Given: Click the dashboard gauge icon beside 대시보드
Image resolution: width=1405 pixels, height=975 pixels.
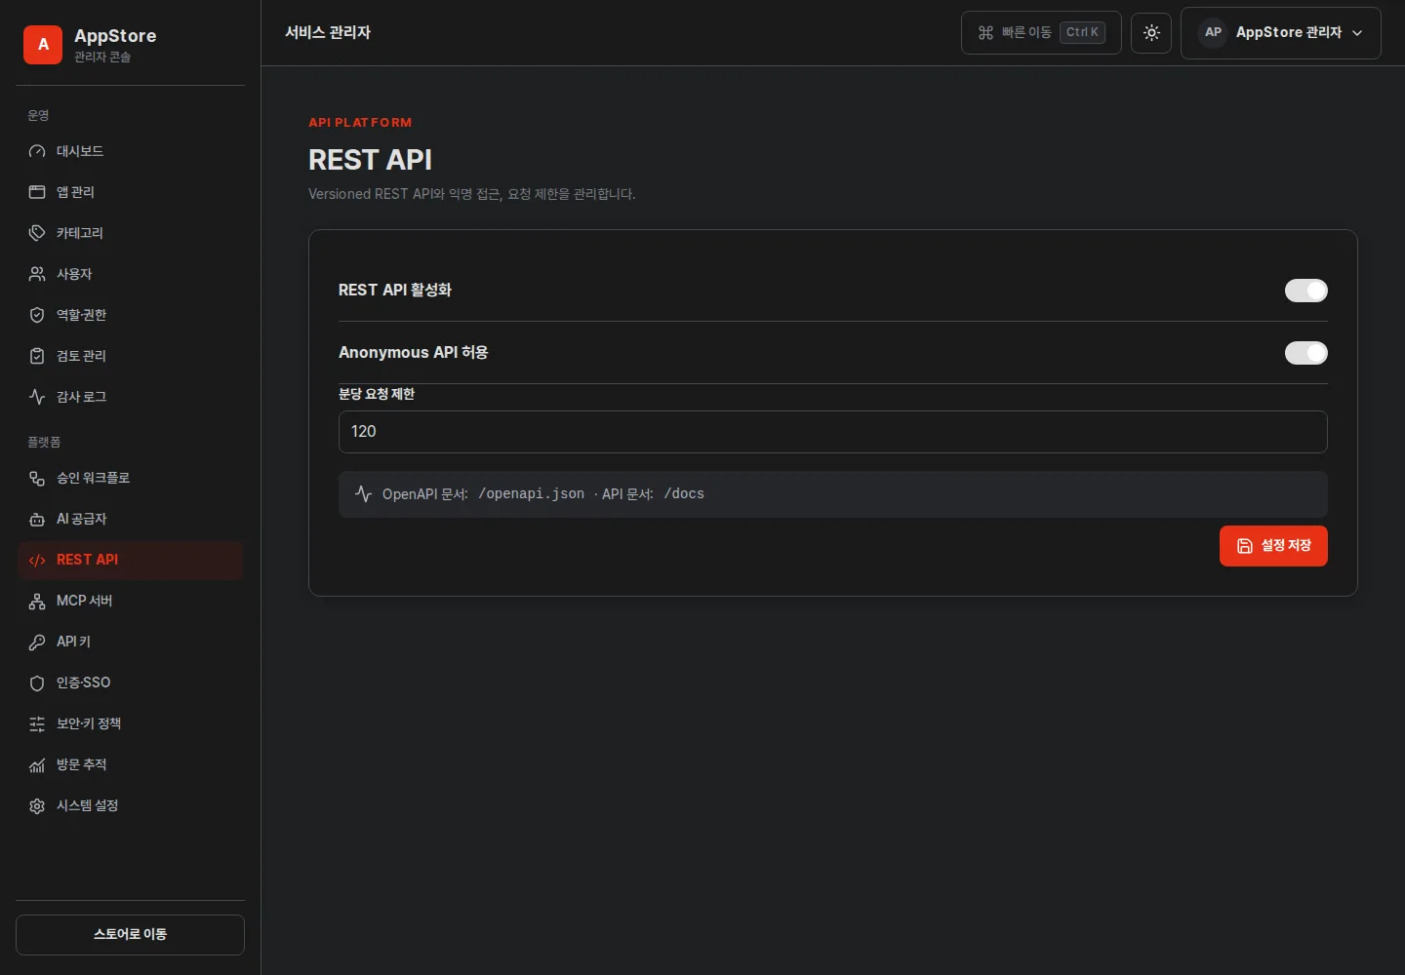Looking at the screenshot, I should click(x=37, y=151).
